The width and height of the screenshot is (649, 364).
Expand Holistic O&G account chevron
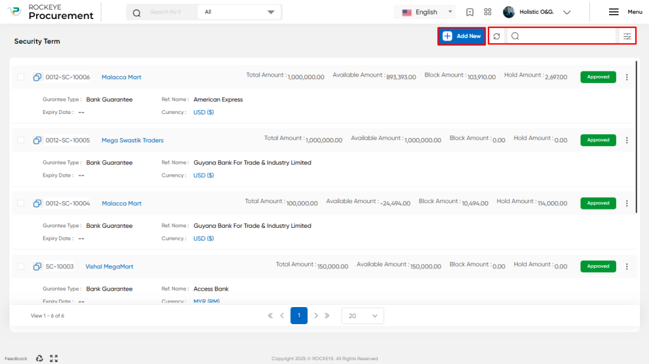coord(567,13)
